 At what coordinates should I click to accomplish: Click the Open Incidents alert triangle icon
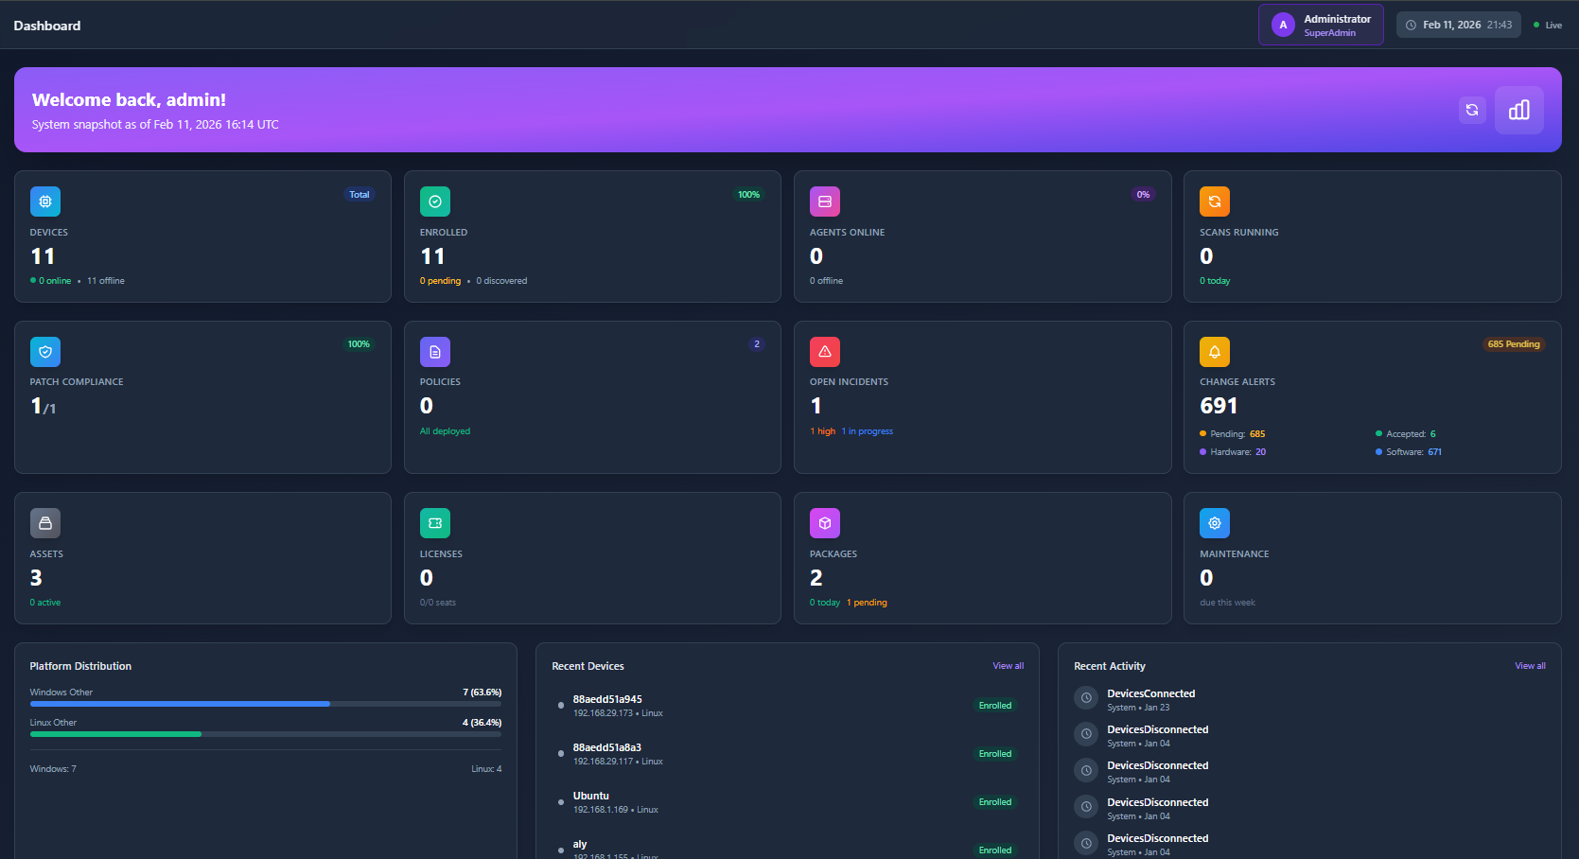point(824,351)
